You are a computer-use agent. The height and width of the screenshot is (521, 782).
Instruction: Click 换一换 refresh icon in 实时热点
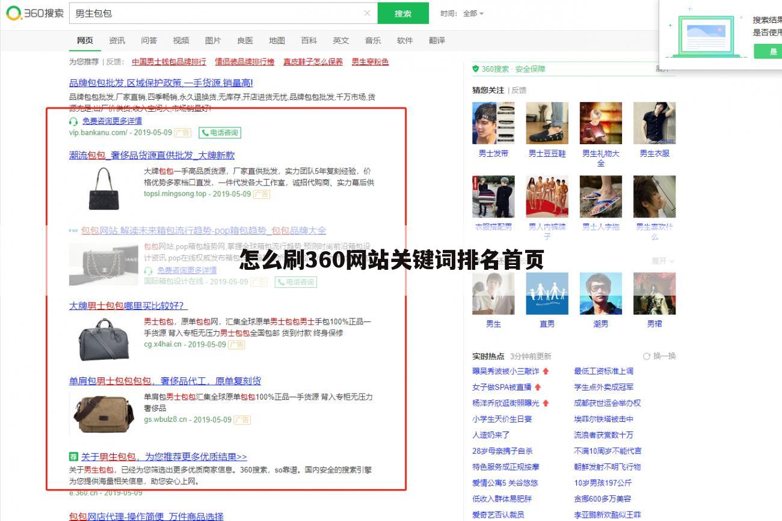pos(647,356)
